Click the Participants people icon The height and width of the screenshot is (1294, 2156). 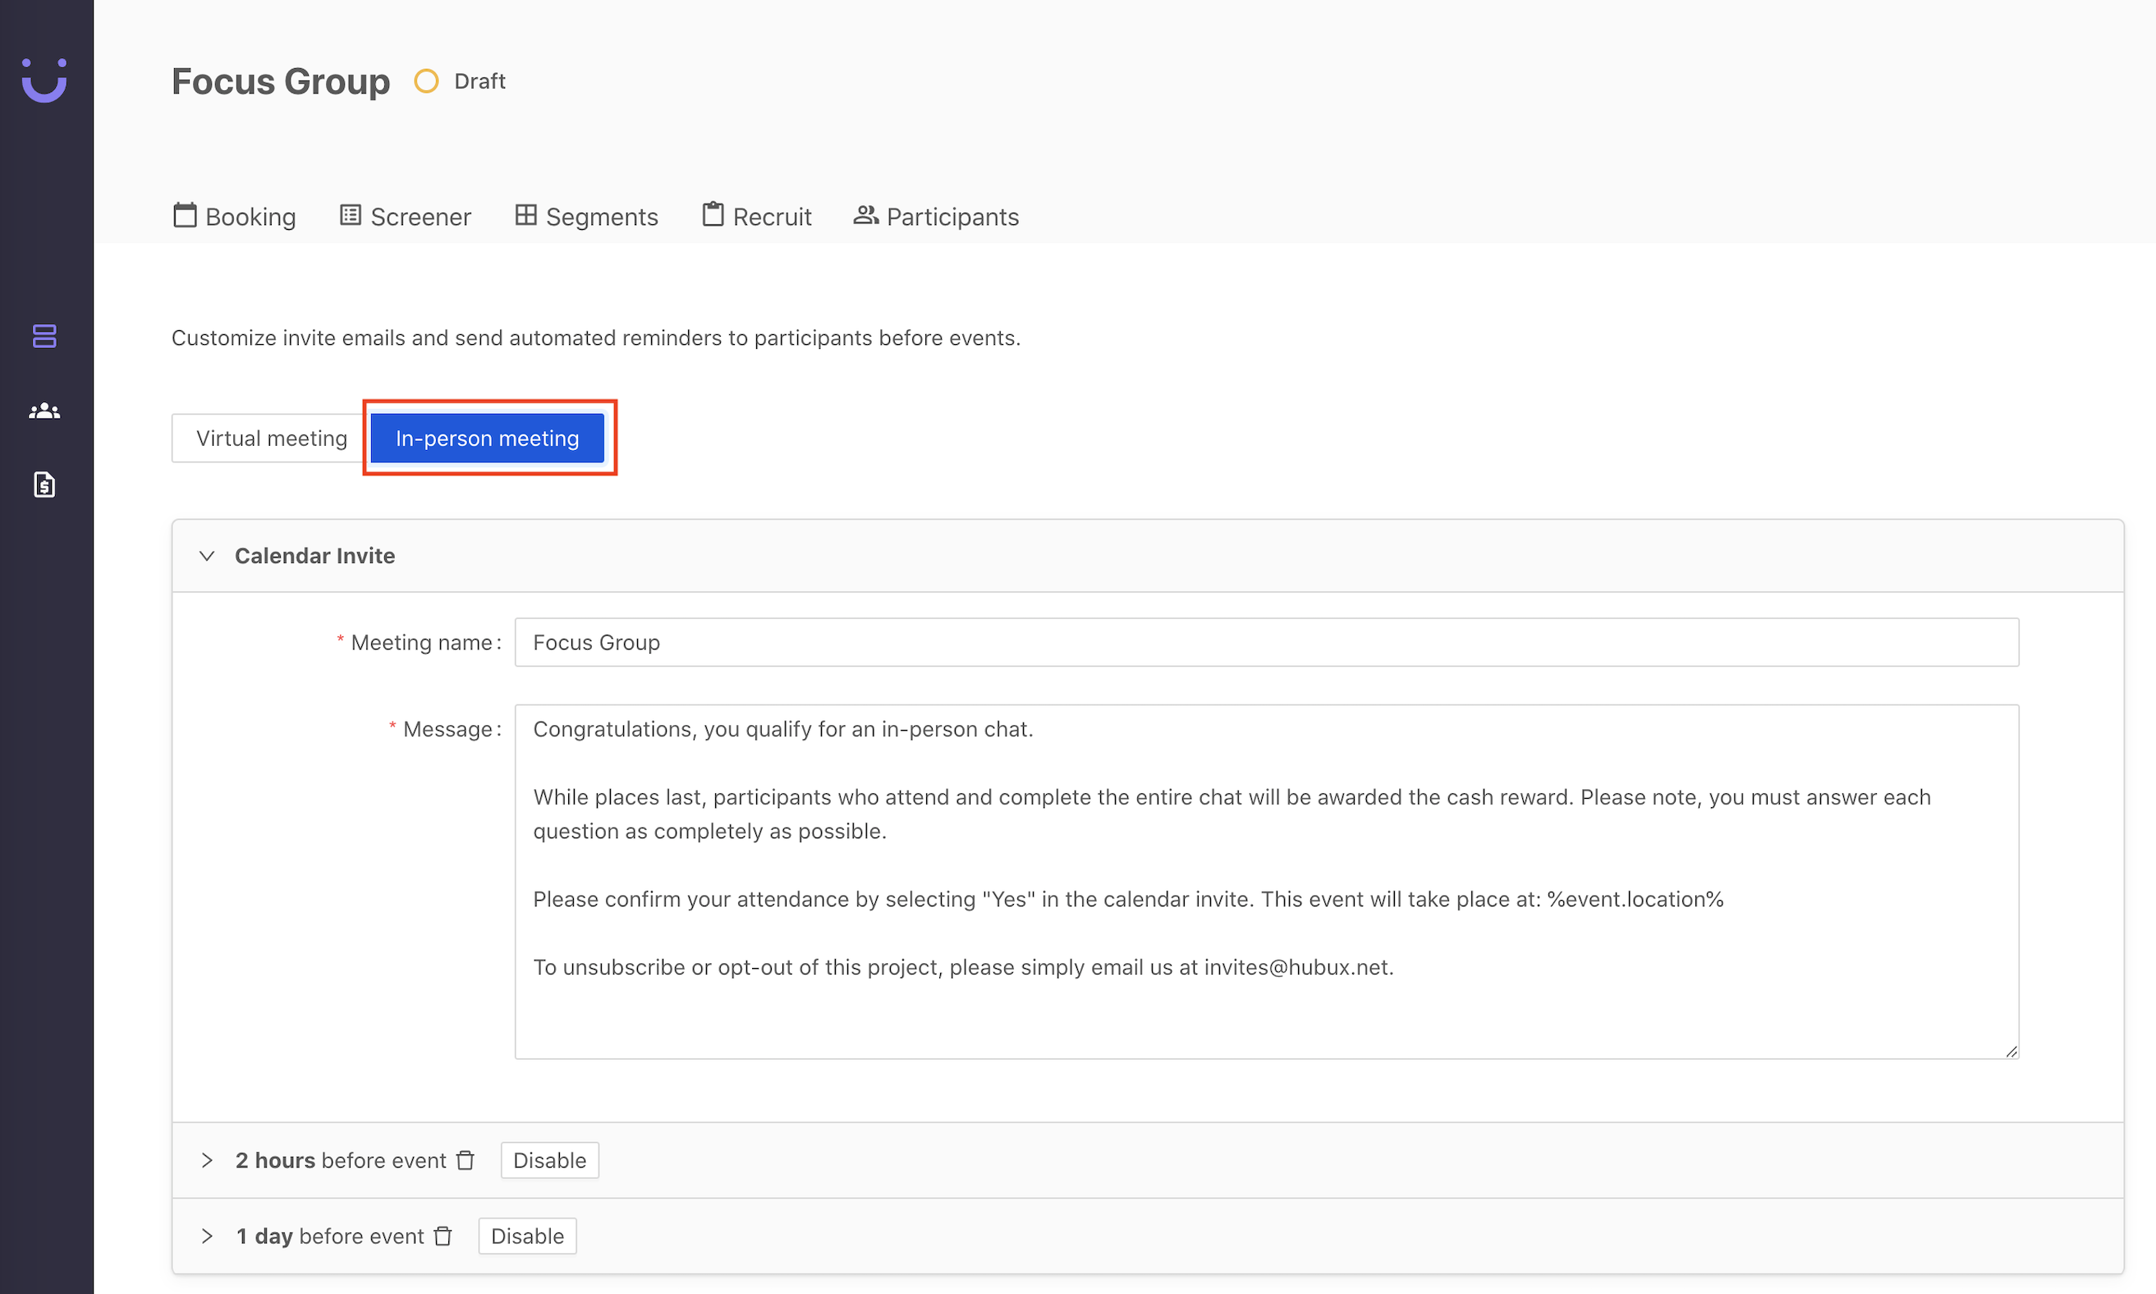click(x=865, y=214)
